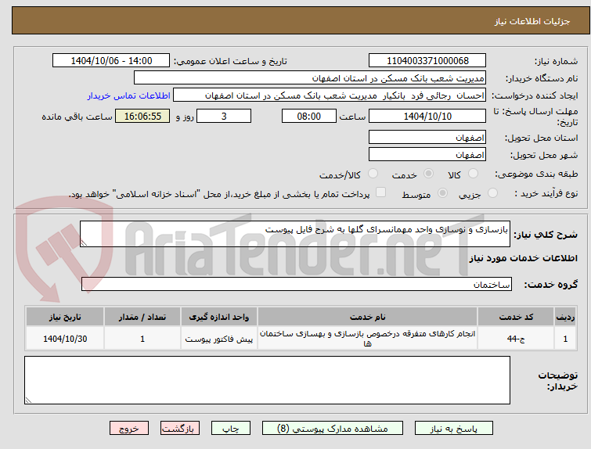This screenshot has width=591, height=449.
Task: Click the واحد اندازه گیری column header
Action: 219,317
